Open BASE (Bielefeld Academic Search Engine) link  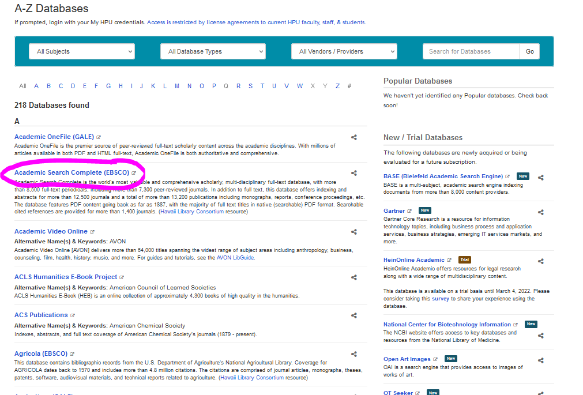pyautogui.click(x=443, y=176)
